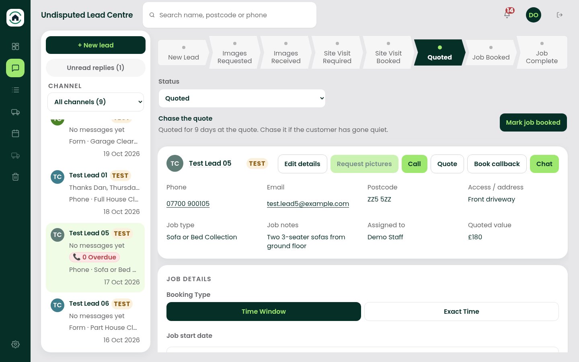Click Sofa or Bed Collection job type
579x362 pixels.
click(x=202, y=237)
